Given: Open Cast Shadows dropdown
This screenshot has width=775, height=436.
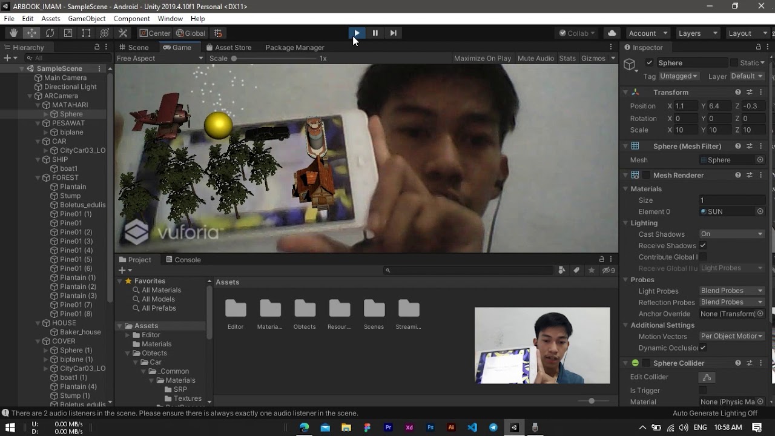Looking at the screenshot, I should point(732,234).
